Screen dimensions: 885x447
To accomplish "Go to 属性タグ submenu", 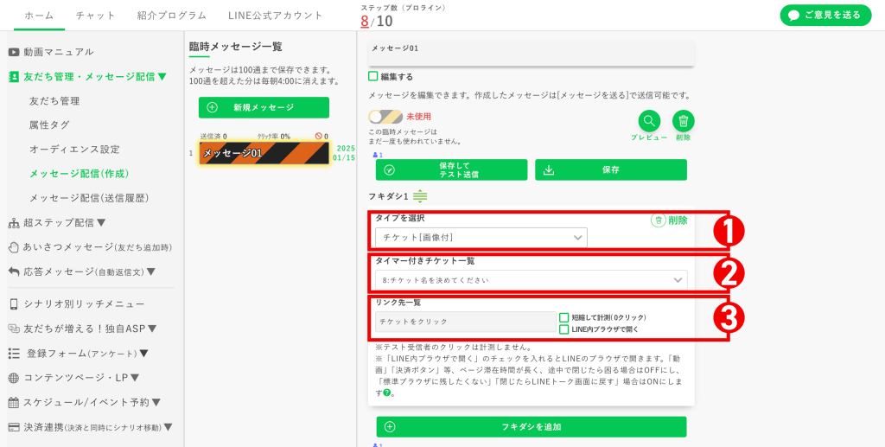I will (x=49, y=125).
